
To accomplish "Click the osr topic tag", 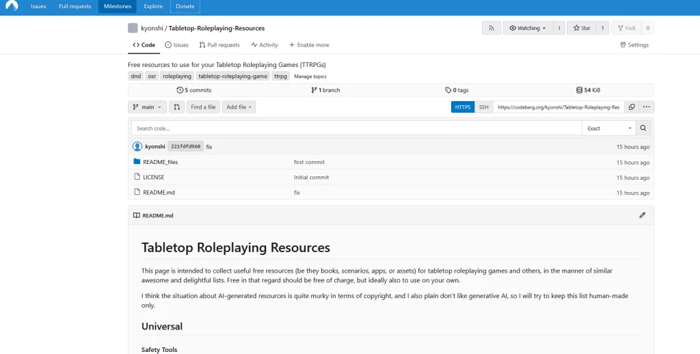I will (x=152, y=77).
